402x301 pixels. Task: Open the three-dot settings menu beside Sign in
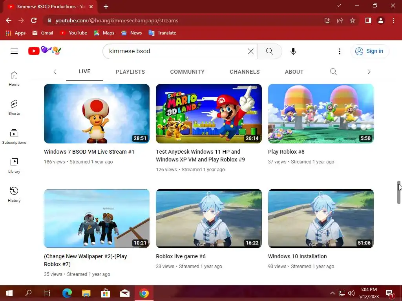point(339,51)
